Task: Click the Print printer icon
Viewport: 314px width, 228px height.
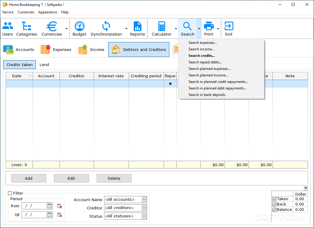Action: point(209,29)
